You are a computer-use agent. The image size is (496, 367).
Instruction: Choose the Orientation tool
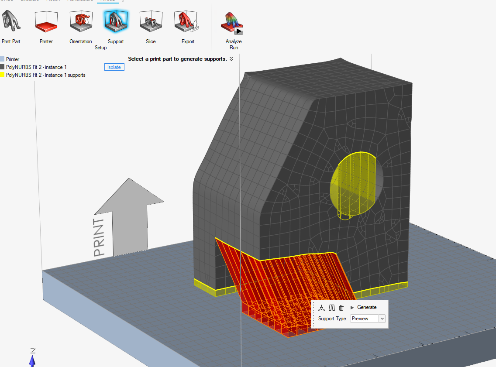(81, 21)
